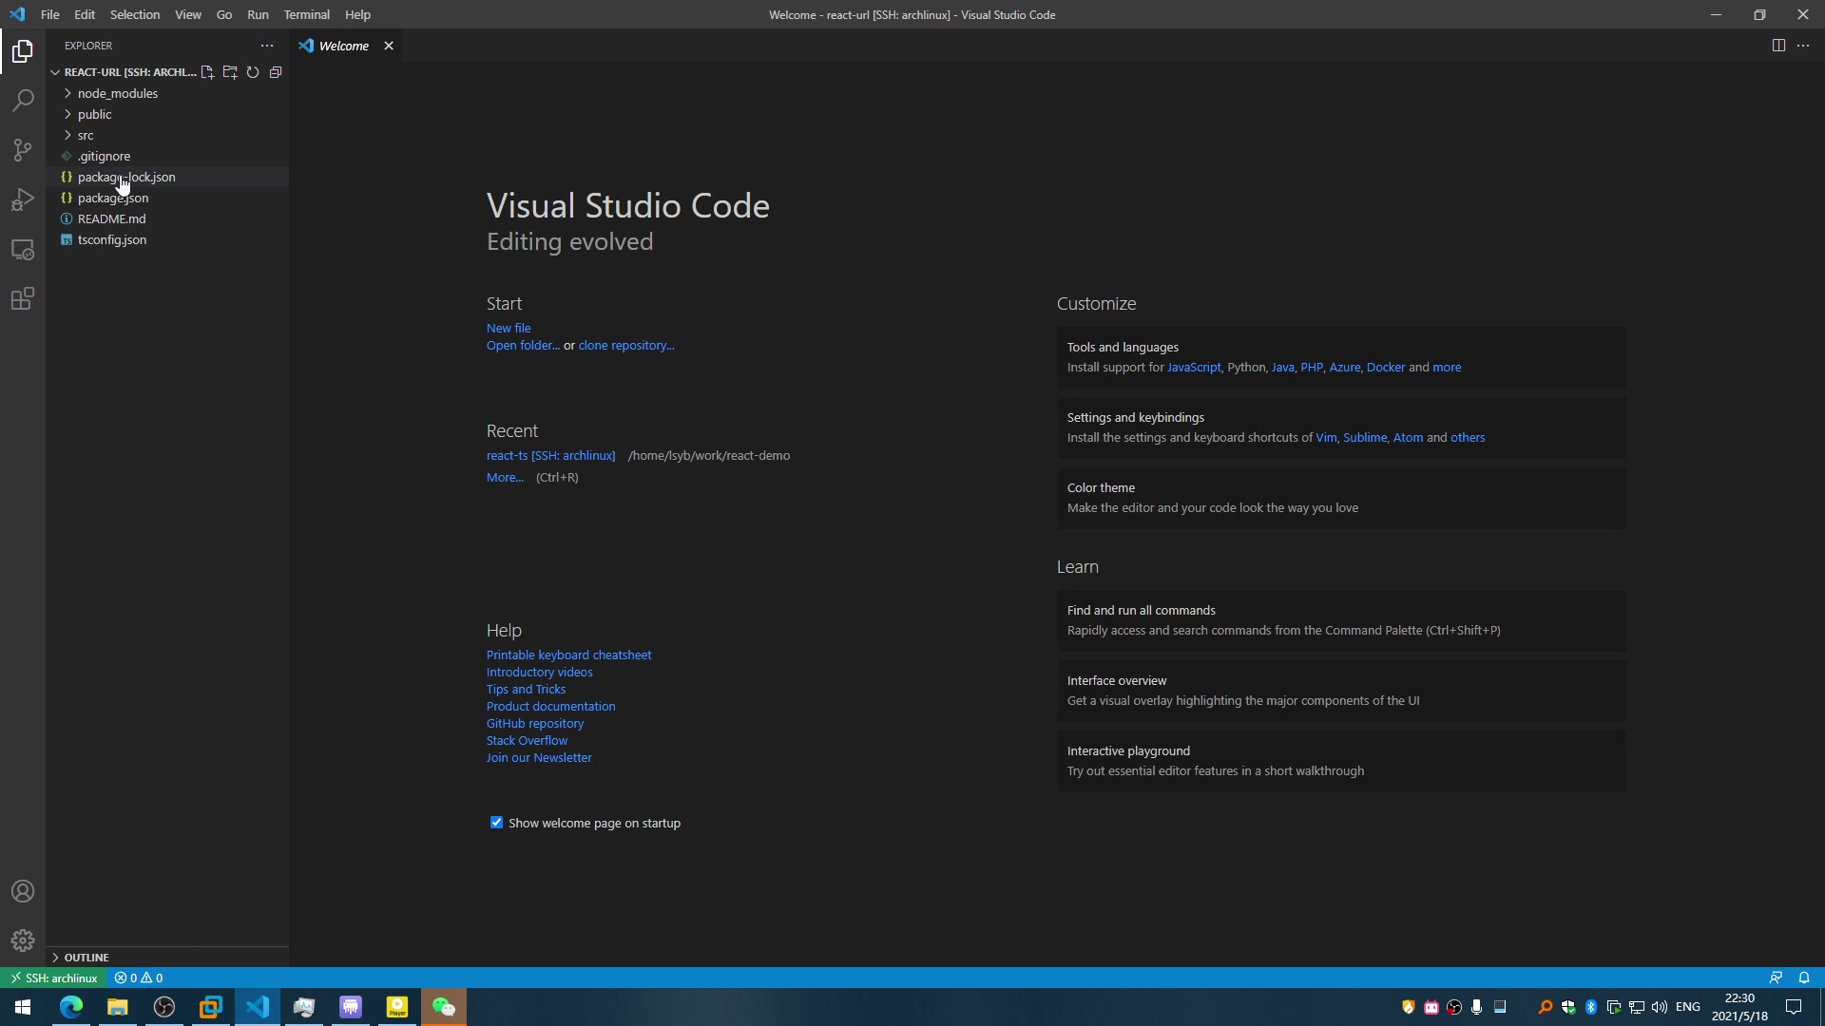This screenshot has height=1026, width=1825.
Task: Open Remote Explorer view icon
Action: coord(23,250)
